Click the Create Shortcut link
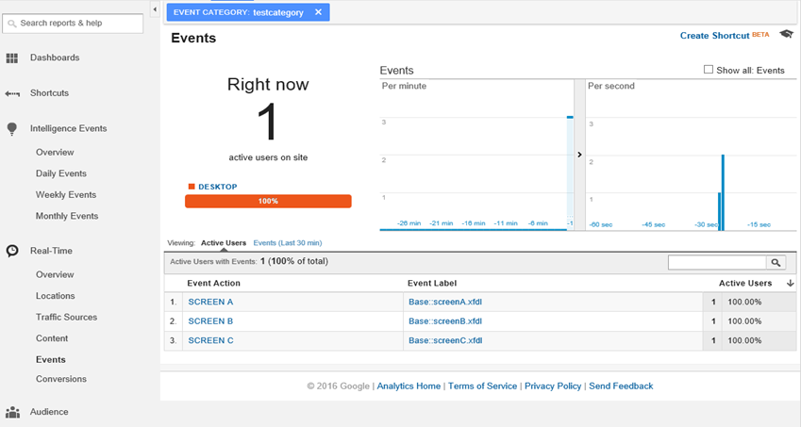 tap(714, 36)
